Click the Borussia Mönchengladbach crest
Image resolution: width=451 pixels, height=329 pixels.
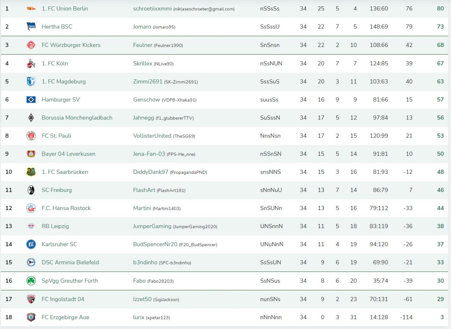point(31,118)
